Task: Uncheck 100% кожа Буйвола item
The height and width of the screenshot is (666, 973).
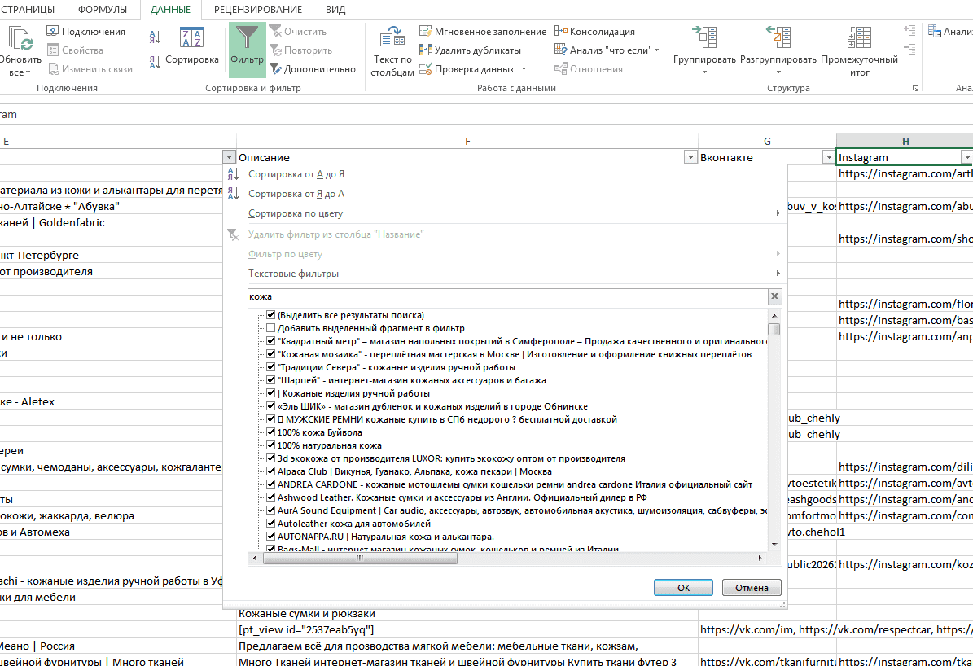Action: 270,432
